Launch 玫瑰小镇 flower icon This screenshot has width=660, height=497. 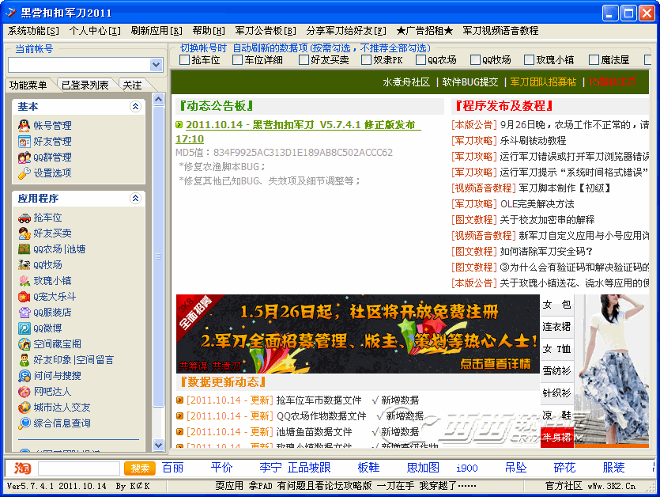[x=24, y=281]
